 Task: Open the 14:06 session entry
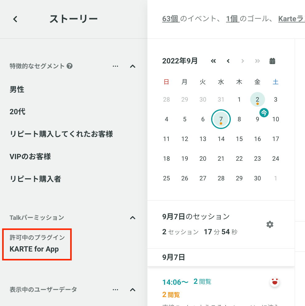[175, 282]
